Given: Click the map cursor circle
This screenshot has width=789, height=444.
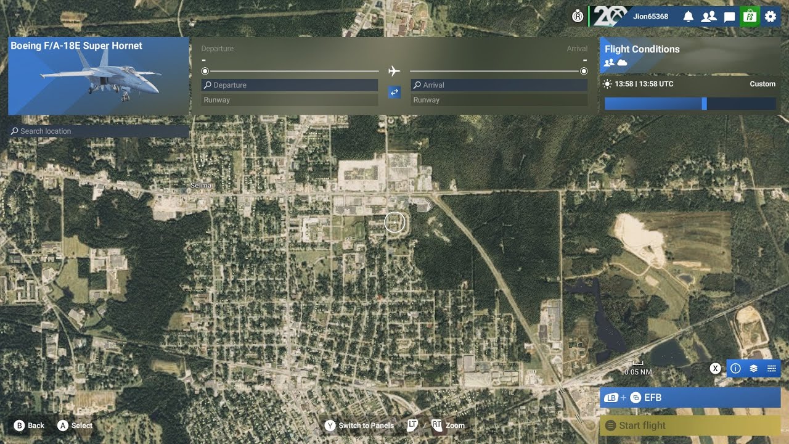Looking at the screenshot, I should (394, 222).
